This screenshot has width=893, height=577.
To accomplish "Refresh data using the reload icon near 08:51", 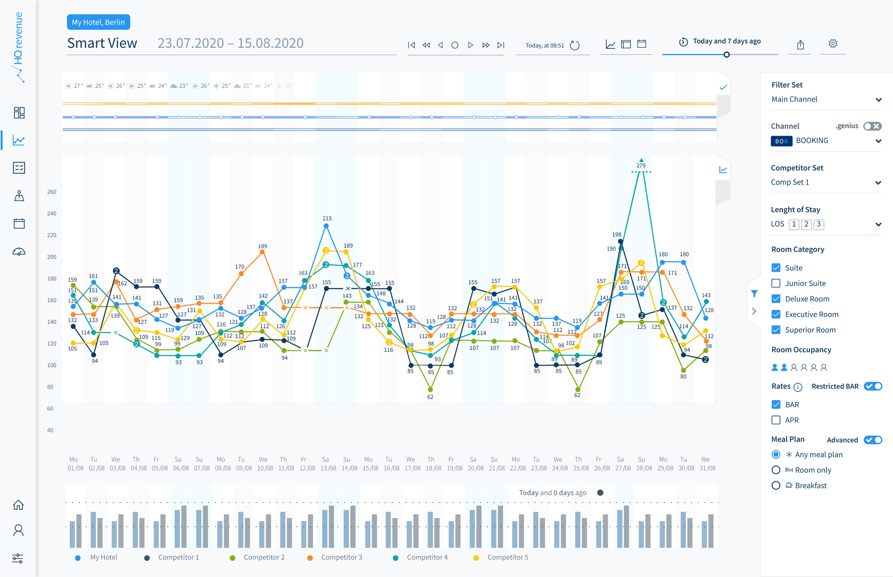I will point(575,45).
